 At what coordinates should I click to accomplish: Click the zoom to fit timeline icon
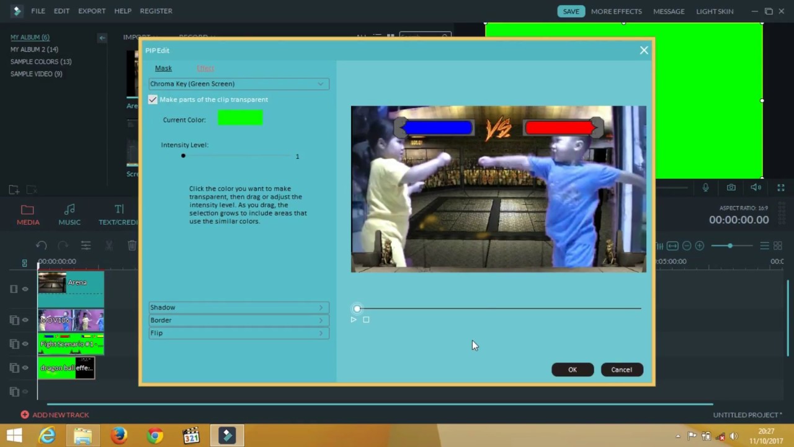[672, 246]
